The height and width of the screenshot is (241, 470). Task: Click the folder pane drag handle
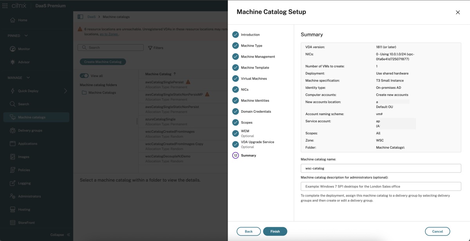(137, 121)
